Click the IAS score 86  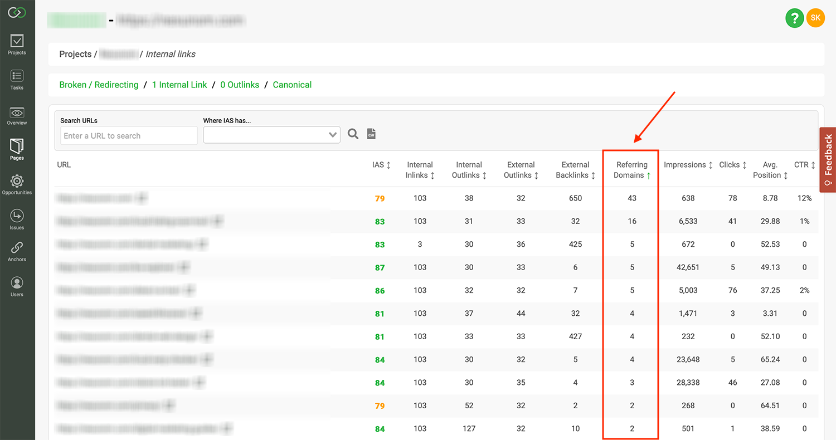point(380,290)
